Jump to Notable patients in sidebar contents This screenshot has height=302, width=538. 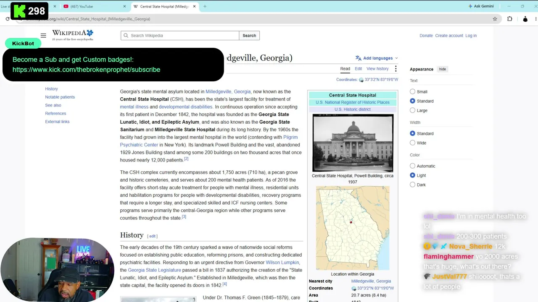(x=60, y=97)
